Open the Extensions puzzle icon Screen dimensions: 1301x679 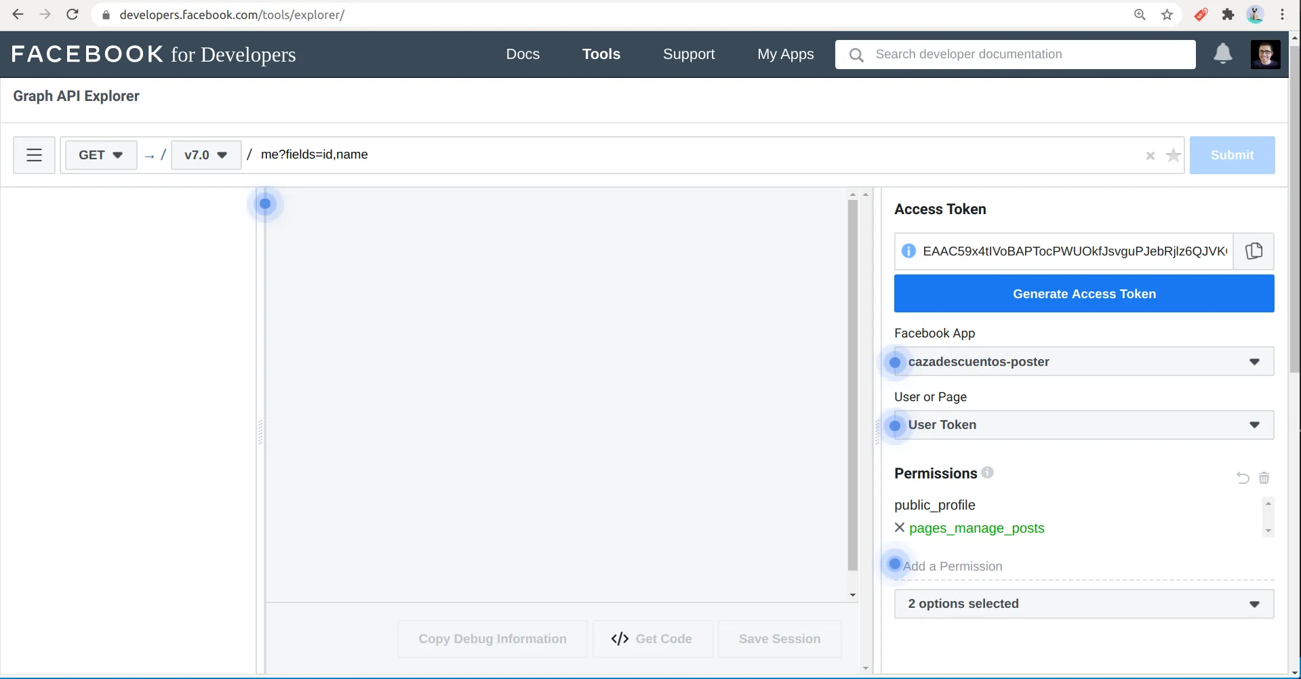[x=1228, y=14]
